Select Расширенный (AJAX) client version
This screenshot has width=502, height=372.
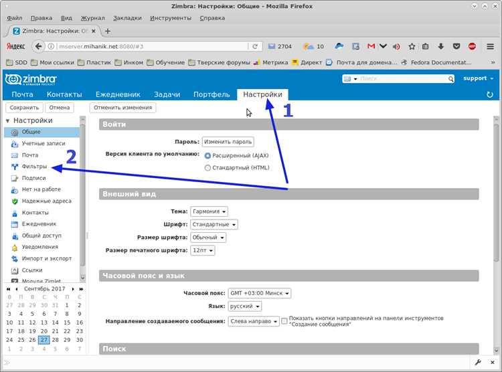(207, 156)
